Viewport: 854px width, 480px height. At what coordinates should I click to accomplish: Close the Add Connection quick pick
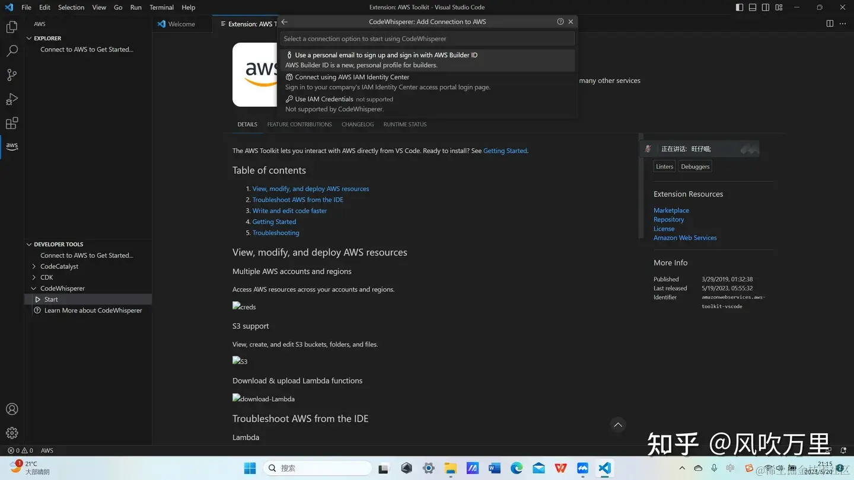point(571,21)
